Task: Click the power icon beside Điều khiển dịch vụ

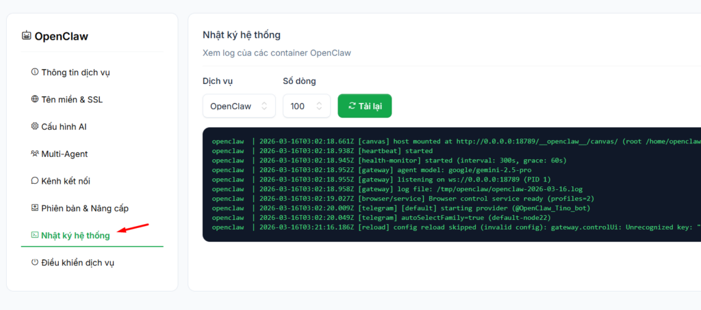Action: click(35, 262)
